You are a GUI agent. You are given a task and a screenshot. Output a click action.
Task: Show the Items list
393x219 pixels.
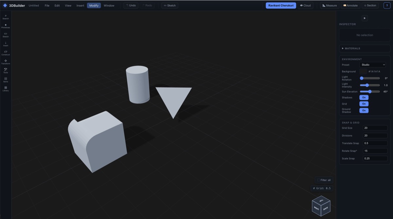point(6,80)
